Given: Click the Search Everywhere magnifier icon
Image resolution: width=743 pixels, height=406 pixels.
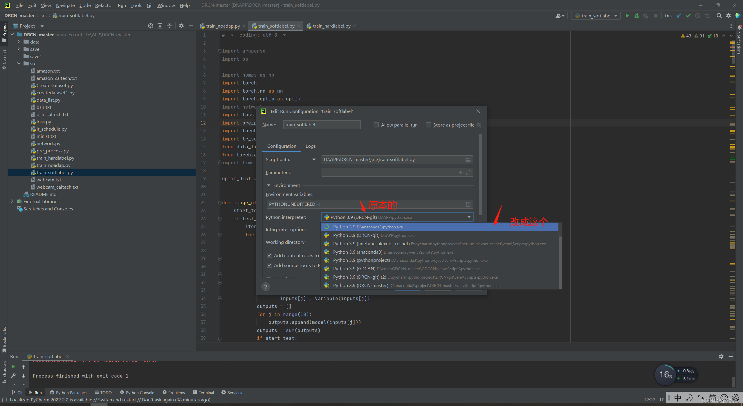Looking at the screenshot, I should point(719,16).
